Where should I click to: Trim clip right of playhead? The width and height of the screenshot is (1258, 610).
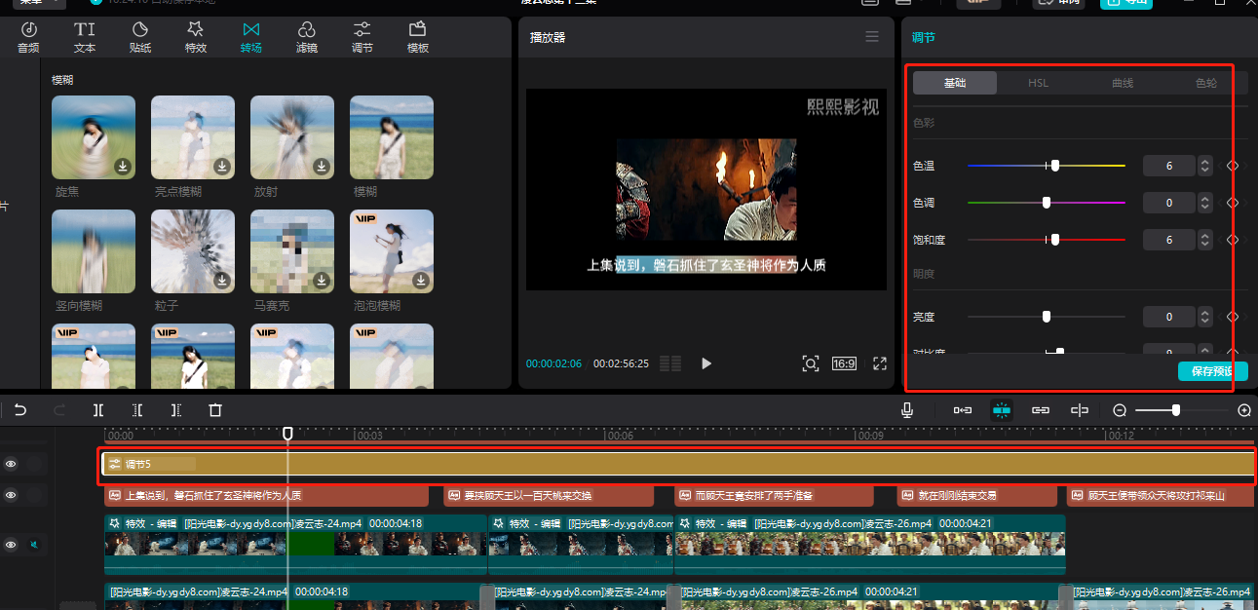[176, 410]
